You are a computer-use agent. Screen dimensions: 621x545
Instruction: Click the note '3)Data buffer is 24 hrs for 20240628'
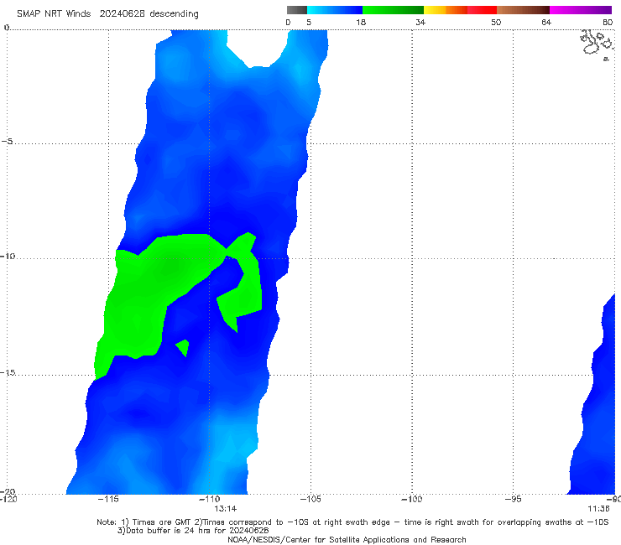click(193, 531)
